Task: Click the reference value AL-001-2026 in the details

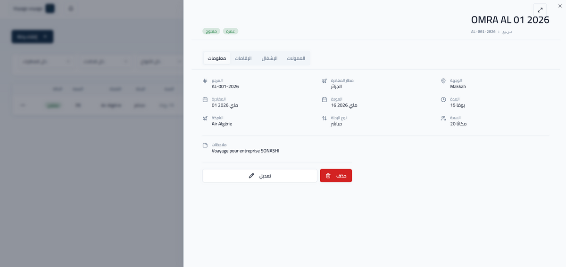Action: 225,87
